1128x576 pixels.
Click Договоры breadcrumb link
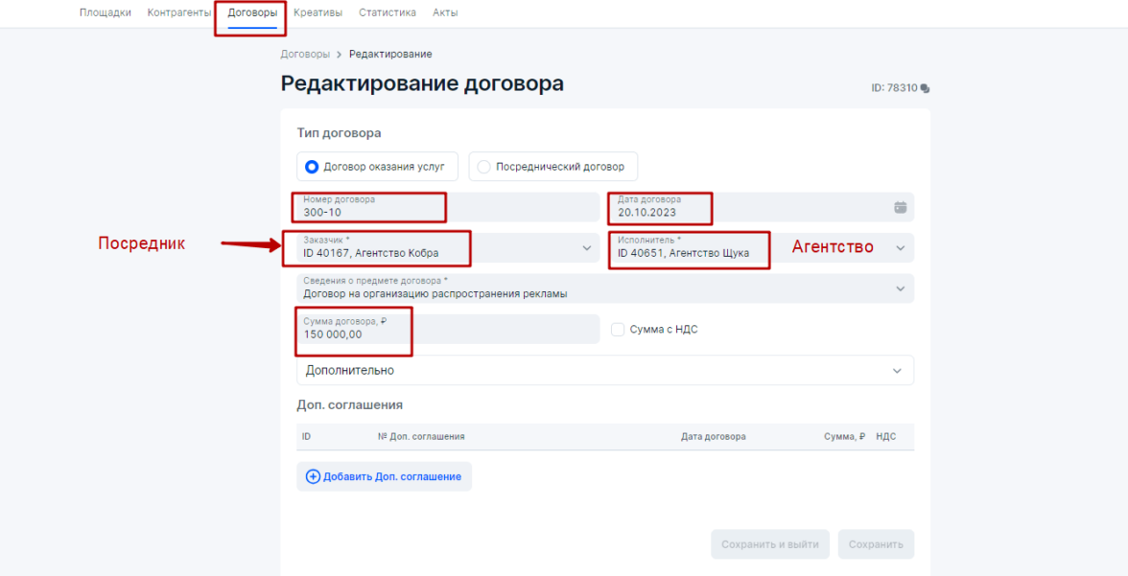coord(305,54)
